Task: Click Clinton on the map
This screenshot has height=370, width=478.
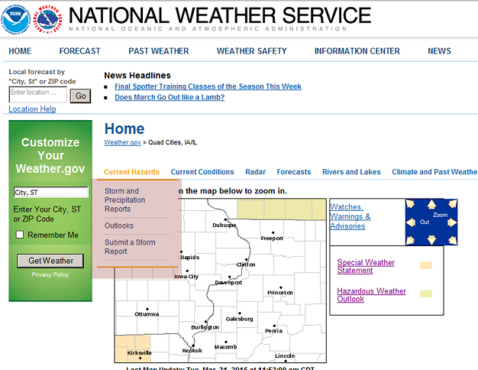Action: (246, 265)
